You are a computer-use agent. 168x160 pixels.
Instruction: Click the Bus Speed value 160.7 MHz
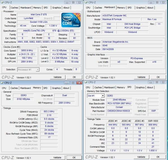27,58
